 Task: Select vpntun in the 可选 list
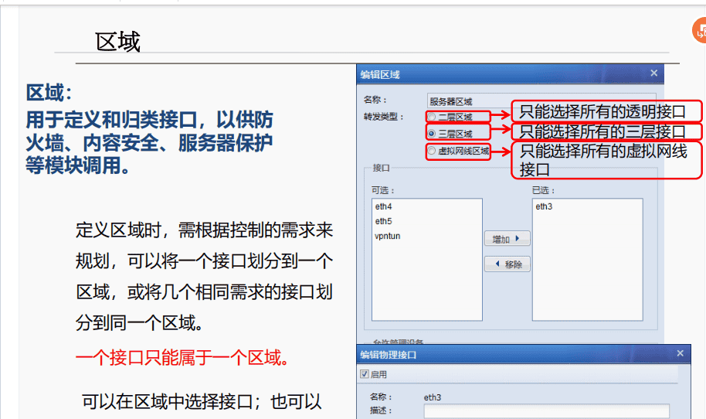pos(388,236)
